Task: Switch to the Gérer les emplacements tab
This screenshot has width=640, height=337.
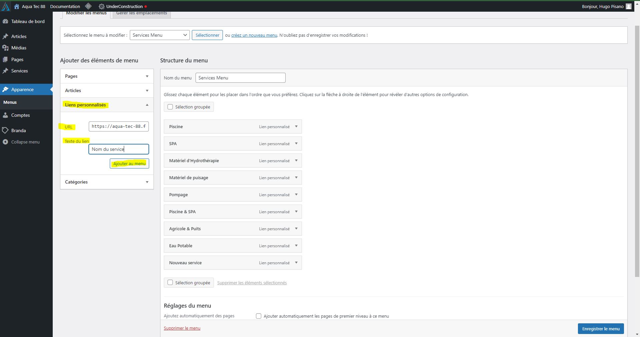Action: coord(141,13)
